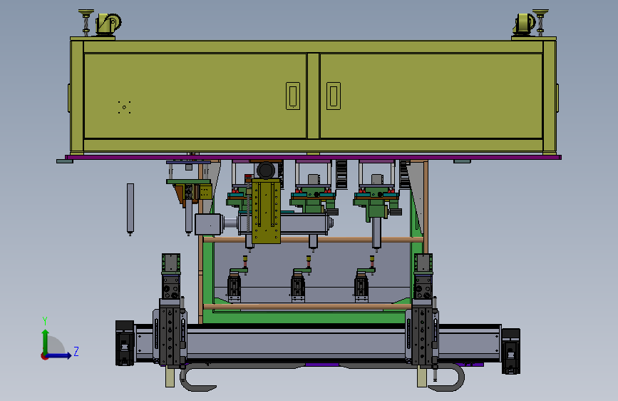Screen dimensions: 618x401
Task: Select the caster wheel at top left
Action: click(x=108, y=24)
